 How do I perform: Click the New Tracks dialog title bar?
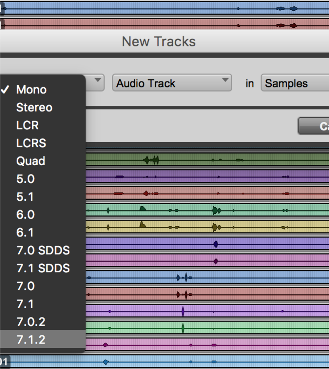[x=159, y=42]
